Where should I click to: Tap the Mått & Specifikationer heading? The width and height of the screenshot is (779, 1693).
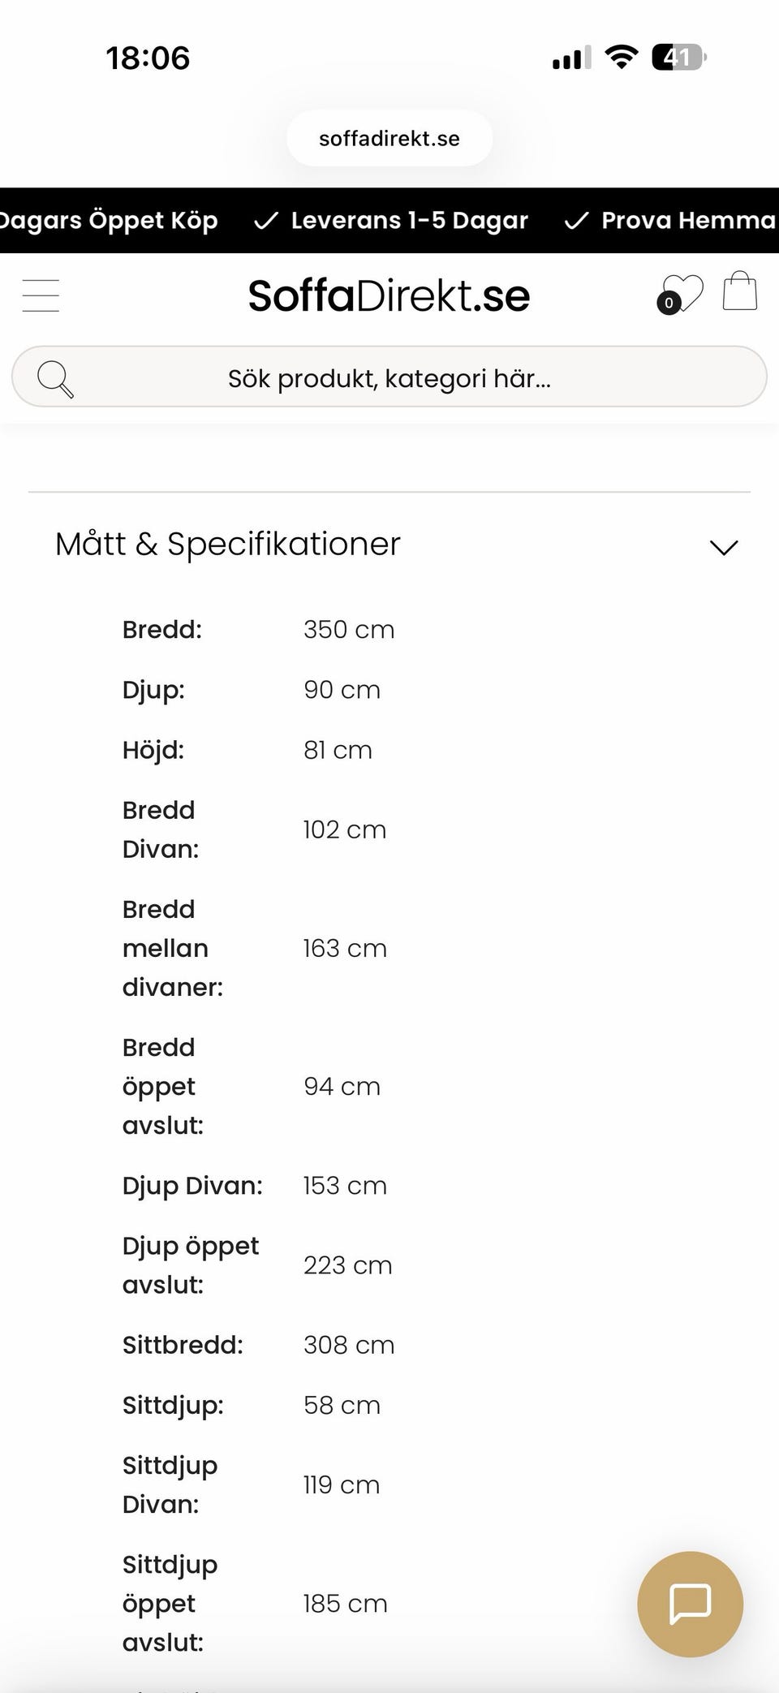[x=228, y=544]
